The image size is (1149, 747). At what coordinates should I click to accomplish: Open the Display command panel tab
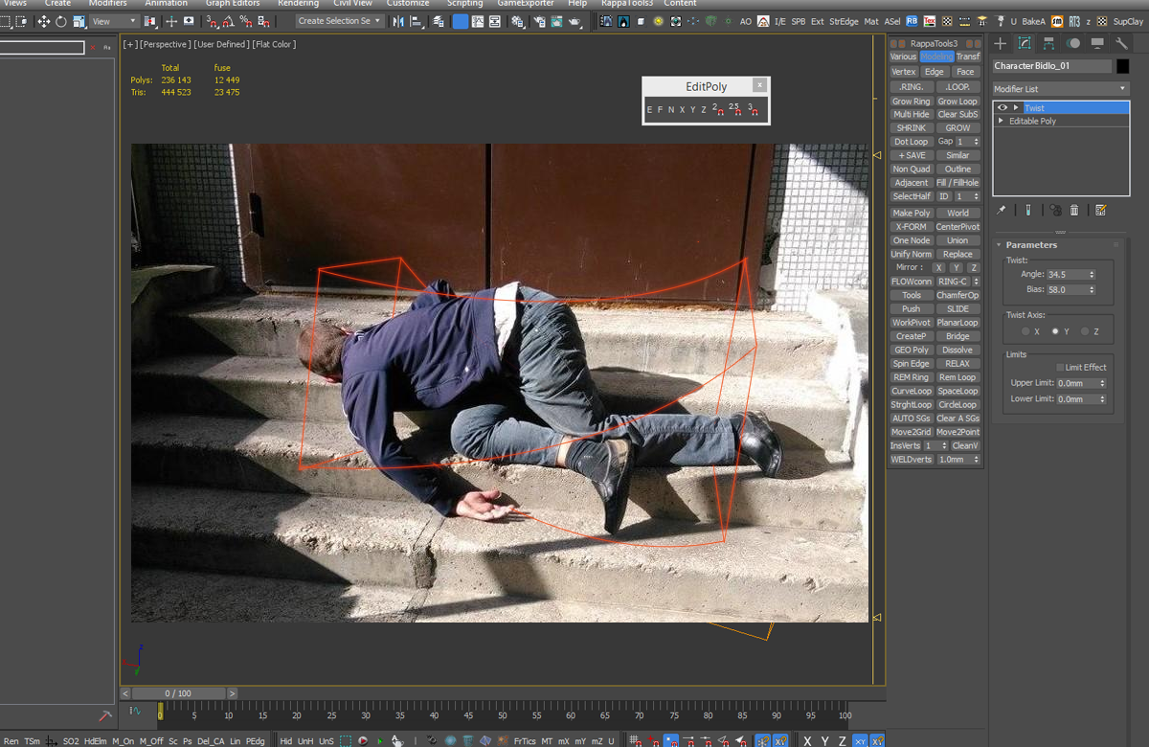[1097, 43]
